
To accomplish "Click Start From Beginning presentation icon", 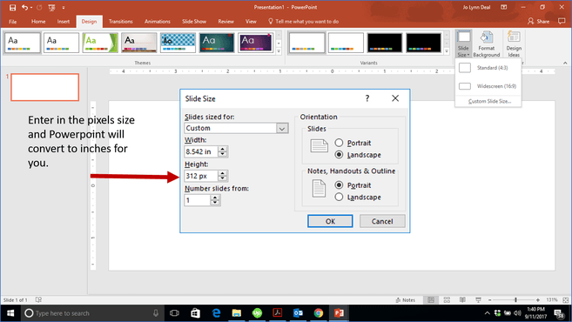I will (x=51, y=7).
